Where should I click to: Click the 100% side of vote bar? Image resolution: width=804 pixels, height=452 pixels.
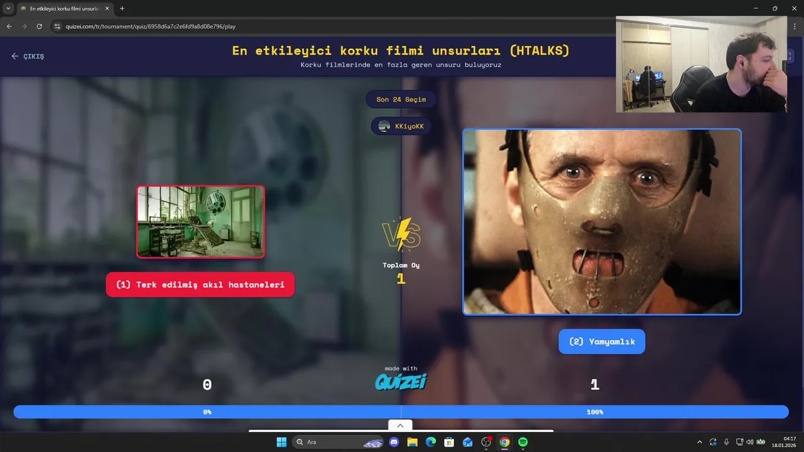[595, 412]
